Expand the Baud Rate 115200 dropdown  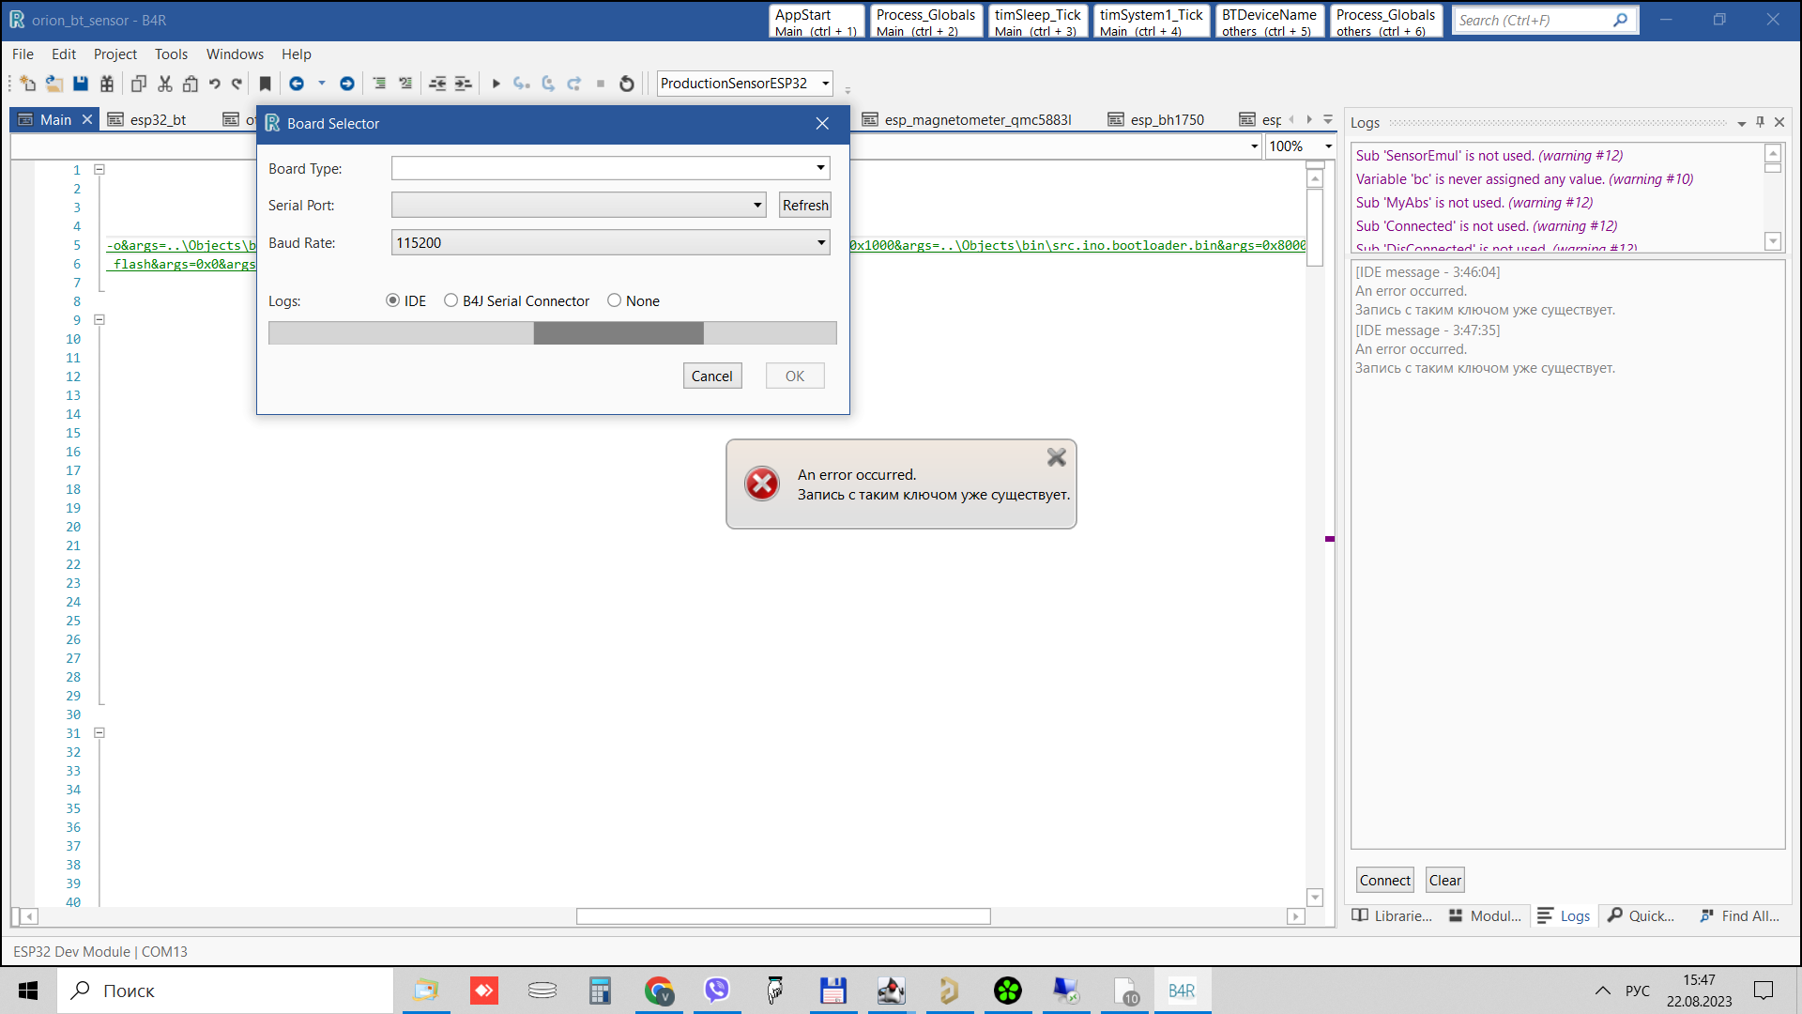coord(820,242)
